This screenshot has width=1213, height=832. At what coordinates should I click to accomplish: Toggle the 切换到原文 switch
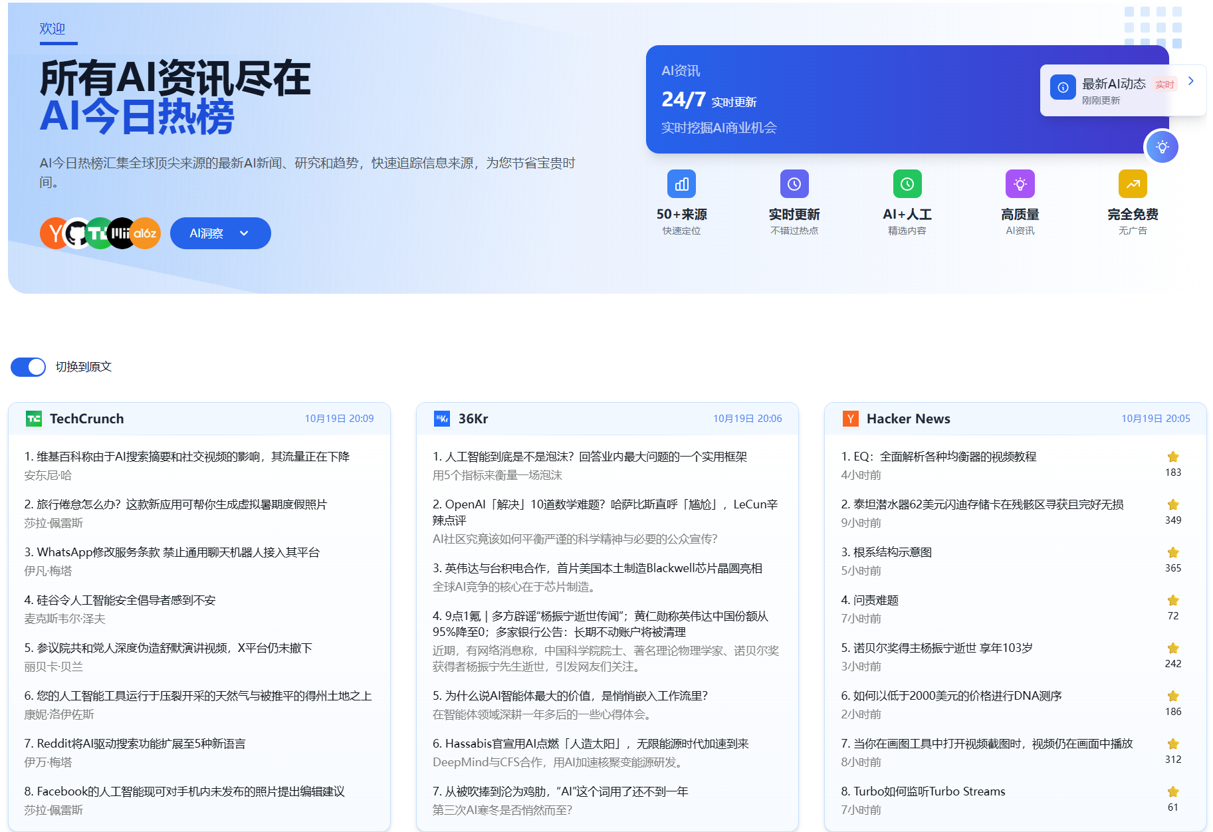coord(29,367)
